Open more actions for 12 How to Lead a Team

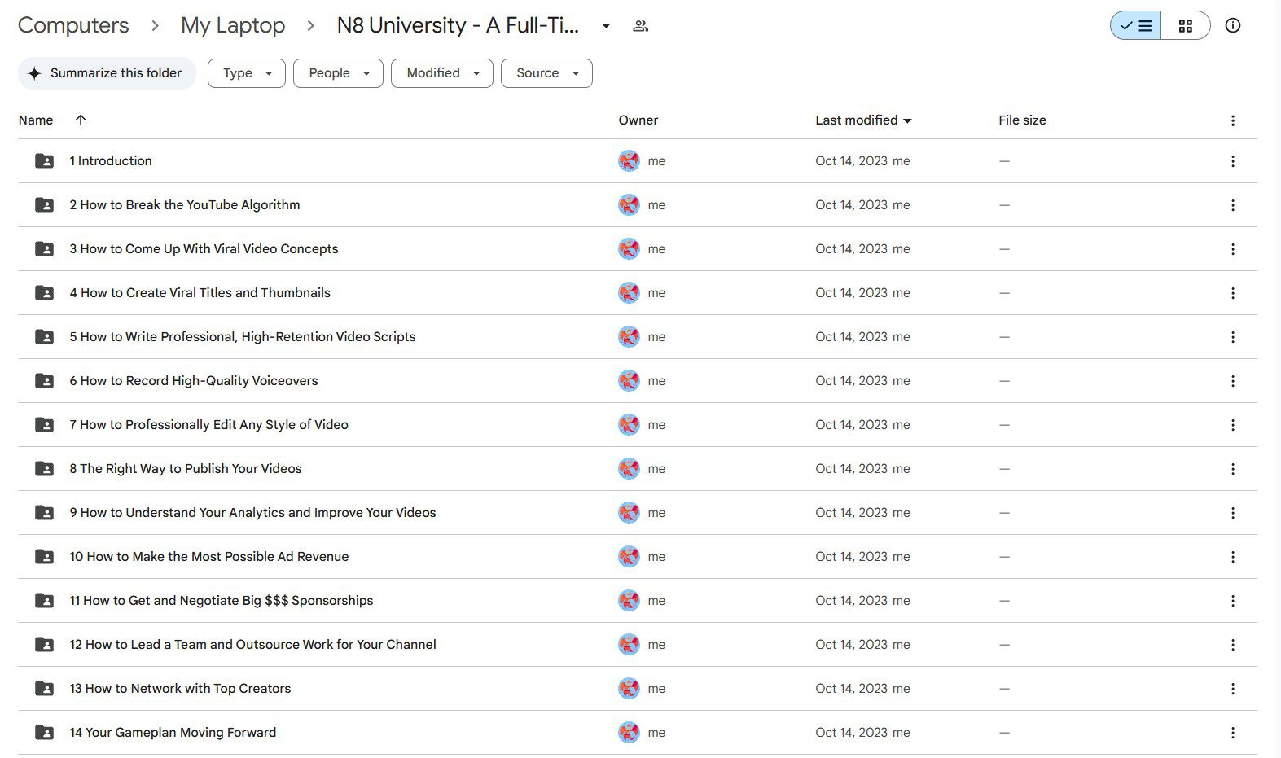coord(1233,645)
